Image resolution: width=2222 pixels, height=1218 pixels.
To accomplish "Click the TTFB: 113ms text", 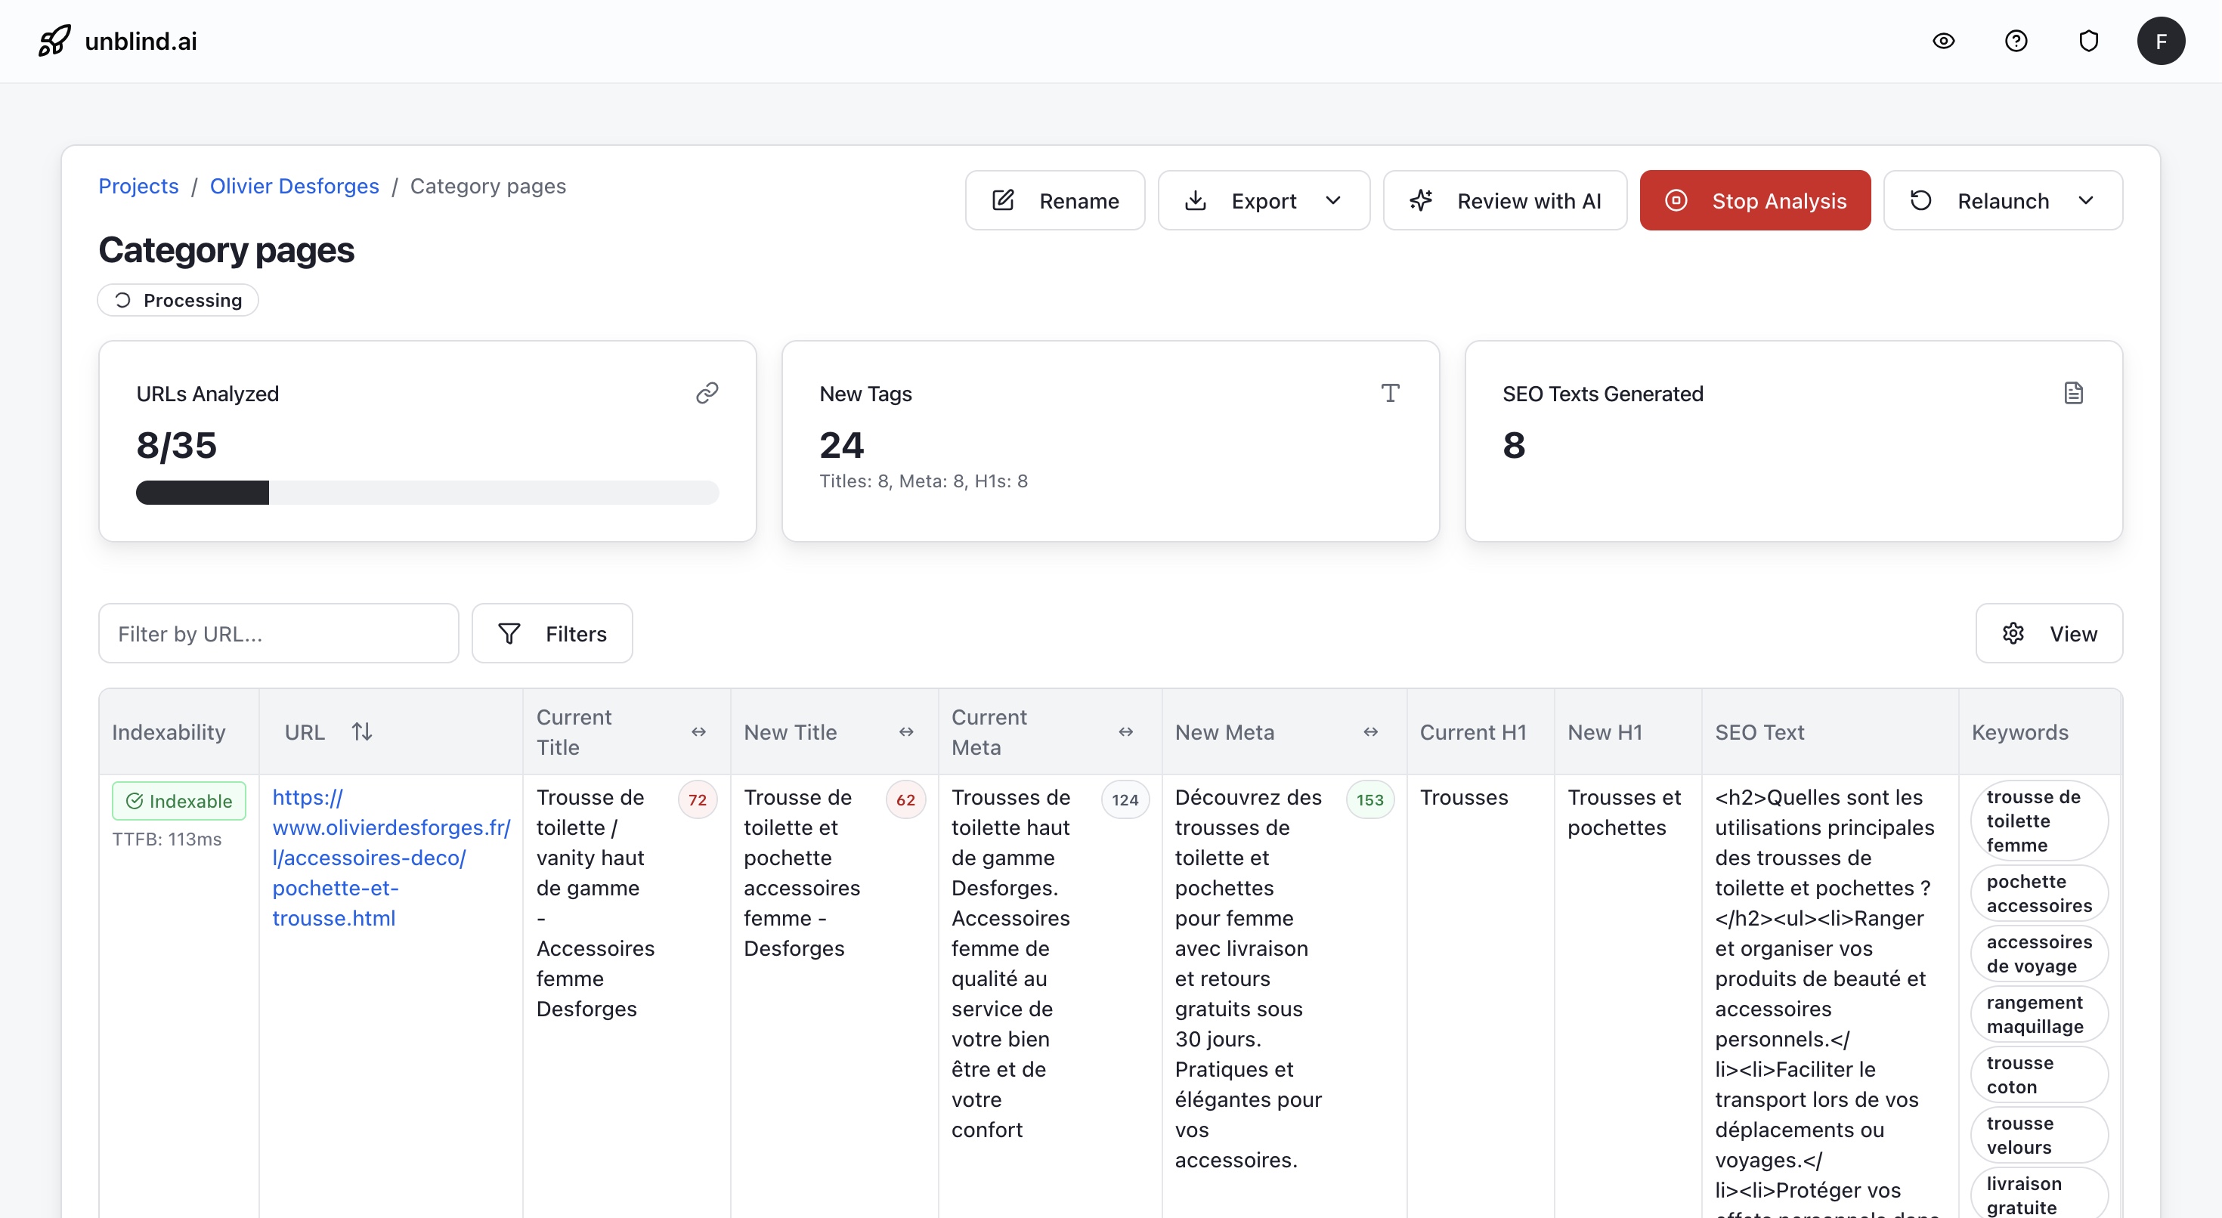I will point(166,839).
